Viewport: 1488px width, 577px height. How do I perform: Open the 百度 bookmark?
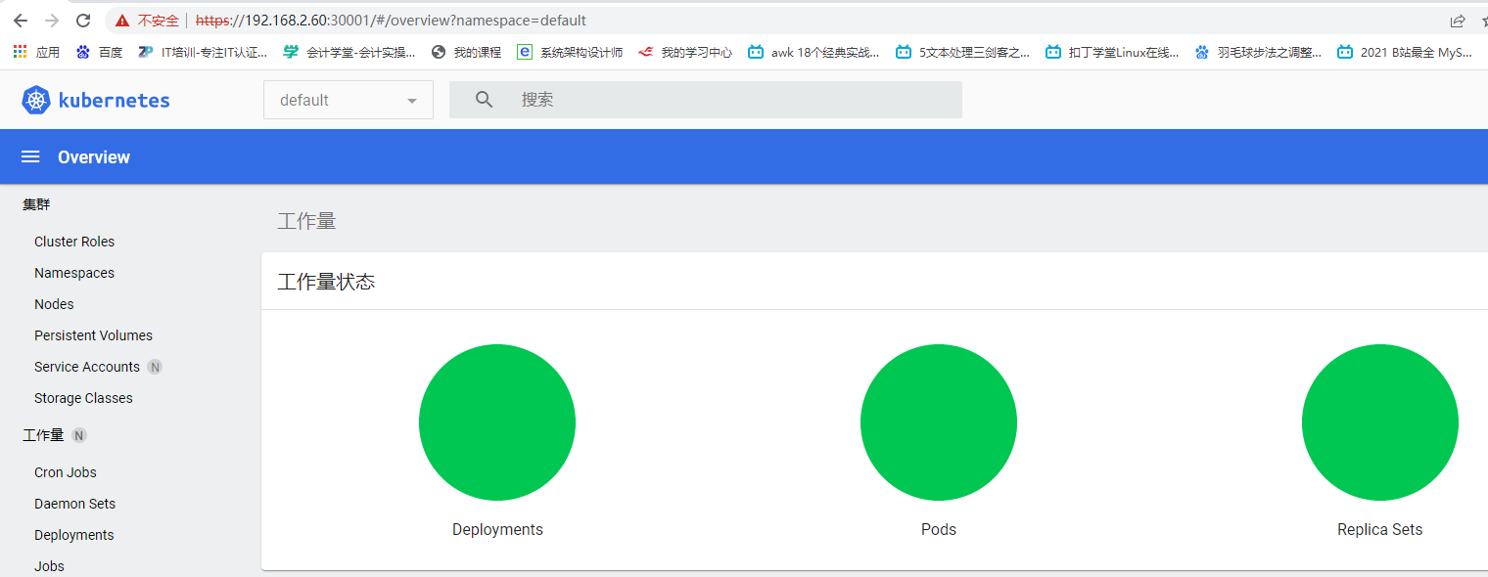coord(100,53)
